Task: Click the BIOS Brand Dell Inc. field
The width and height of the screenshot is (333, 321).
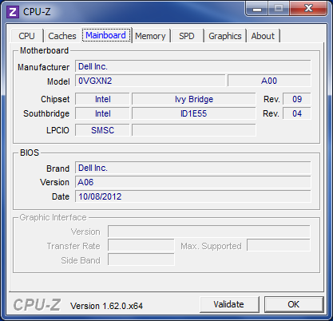Action: click(x=192, y=168)
